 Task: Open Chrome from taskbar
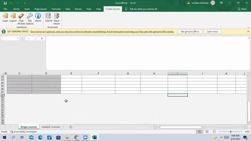coord(76,137)
